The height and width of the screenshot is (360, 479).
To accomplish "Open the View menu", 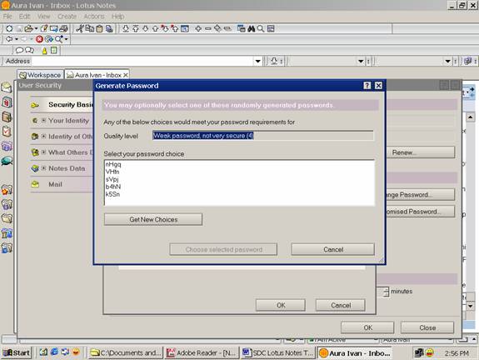I will click(43, 17).
